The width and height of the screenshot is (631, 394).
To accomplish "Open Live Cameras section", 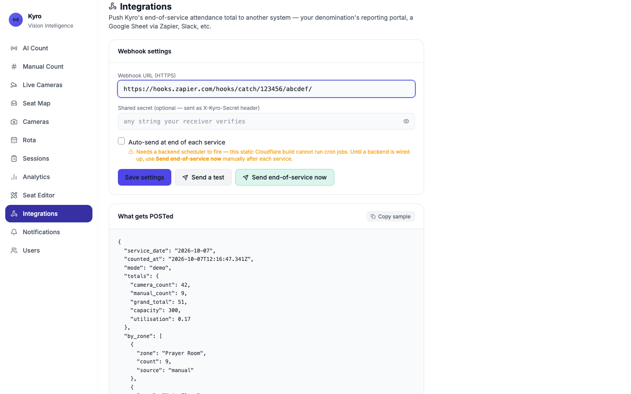I will click(x=49, y=85).
